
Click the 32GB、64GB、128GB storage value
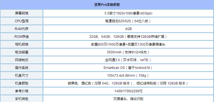(x=128, y=37)
